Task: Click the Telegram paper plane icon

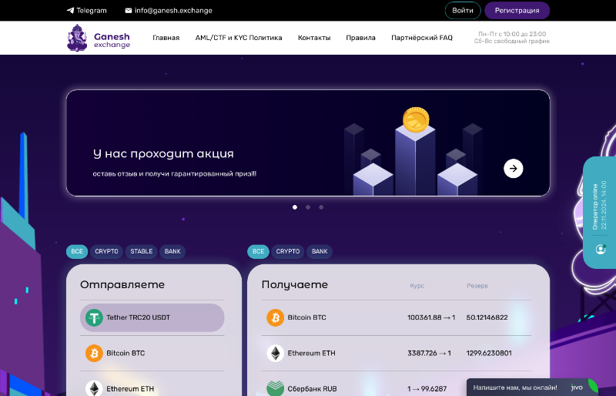Action: tap(70, 11)
